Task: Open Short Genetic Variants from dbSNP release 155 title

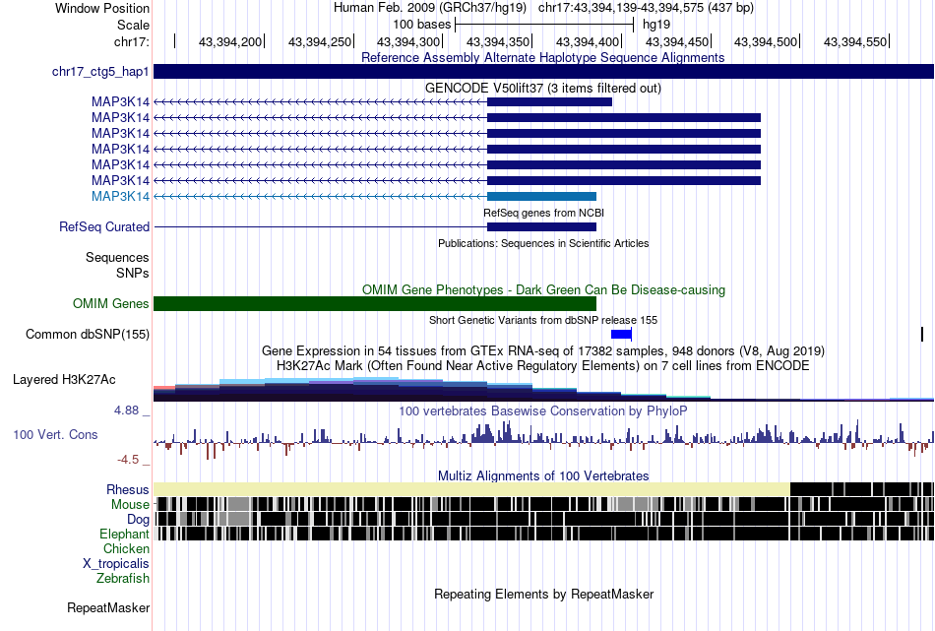Action: tap(543, 320)
